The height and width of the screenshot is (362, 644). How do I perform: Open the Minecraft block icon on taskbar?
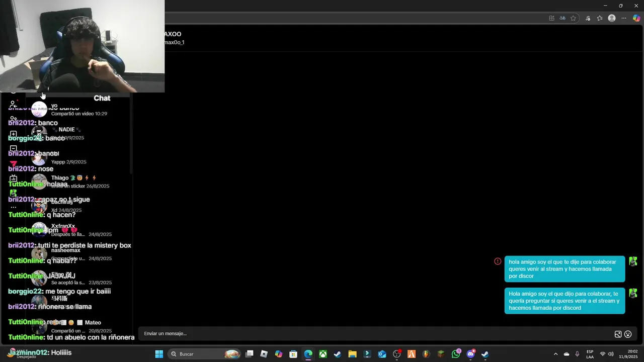[x=441, y=354]
